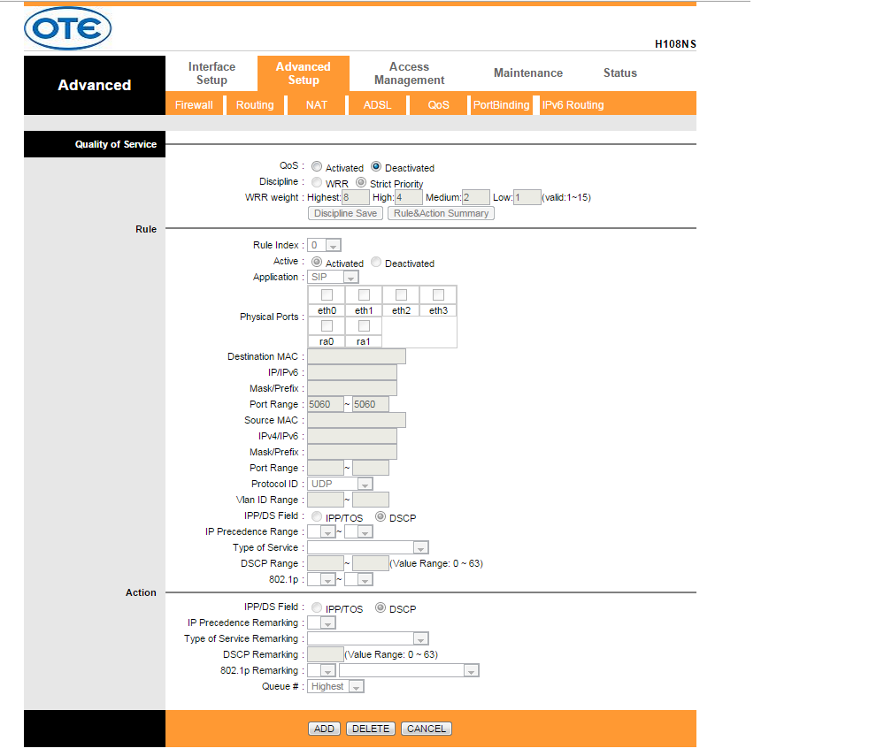Open the ADSL submenu

377,105
